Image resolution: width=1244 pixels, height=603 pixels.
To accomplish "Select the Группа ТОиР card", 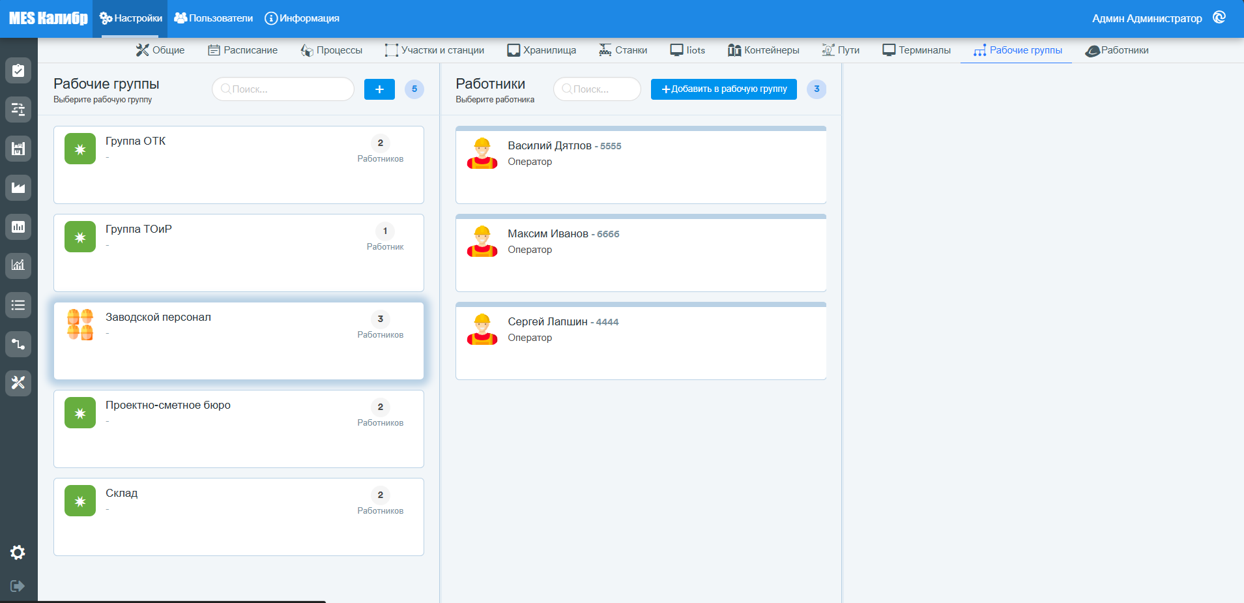I will click(x=239, y=253).
